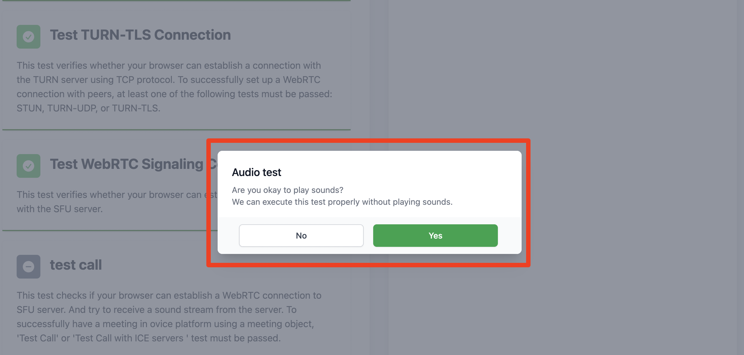Click the green checkmark icon beside Test TURN-TLS Connection
The image size is (744, 355).
click(29, 37)
